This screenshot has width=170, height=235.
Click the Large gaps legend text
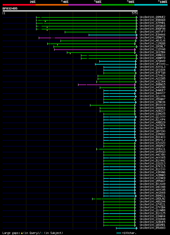point(11,233)
